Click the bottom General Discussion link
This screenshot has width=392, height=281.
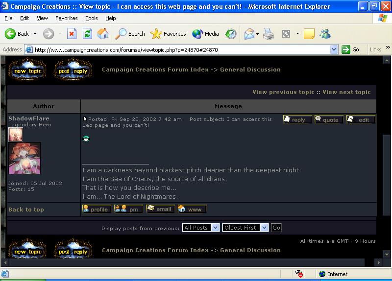(250, 250)
